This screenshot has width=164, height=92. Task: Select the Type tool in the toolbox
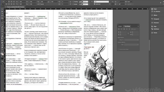pyautogui.click(x=2, y=20)
